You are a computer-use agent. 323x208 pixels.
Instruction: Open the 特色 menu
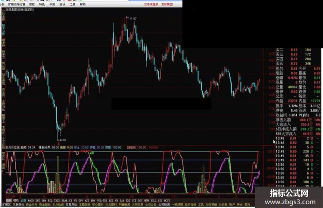(x=42, y=4)
